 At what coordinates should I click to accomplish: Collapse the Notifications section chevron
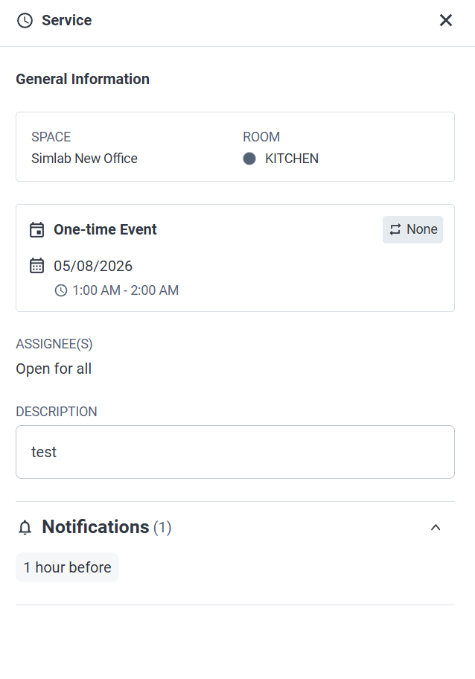(x=436, y=527)
